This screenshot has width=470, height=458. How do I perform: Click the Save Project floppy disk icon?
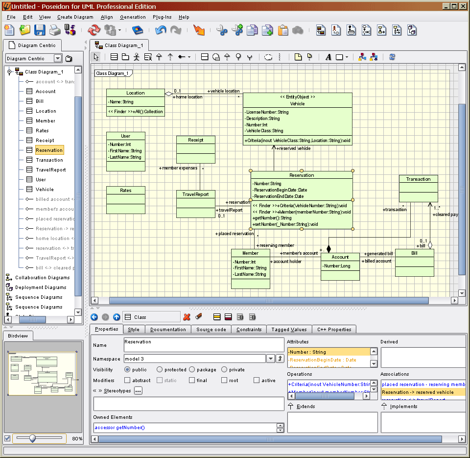[x=40, y=30]
